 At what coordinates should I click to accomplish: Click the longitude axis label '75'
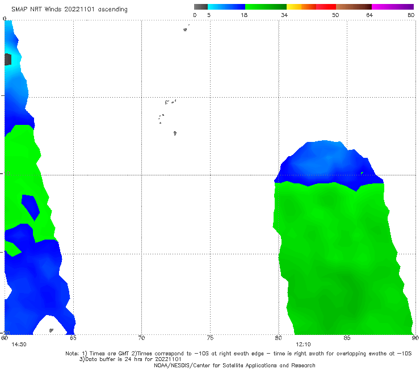coord(210,338)
